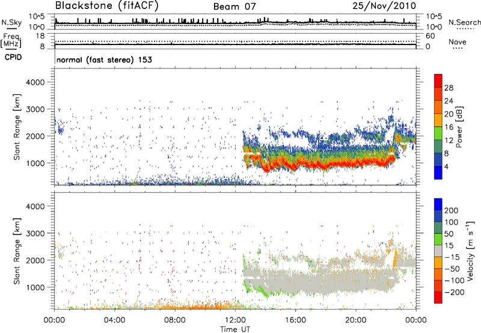Click 'Slant Range [km]' label of velocity panel
The image size is (481, 333).
coord(17,251)
